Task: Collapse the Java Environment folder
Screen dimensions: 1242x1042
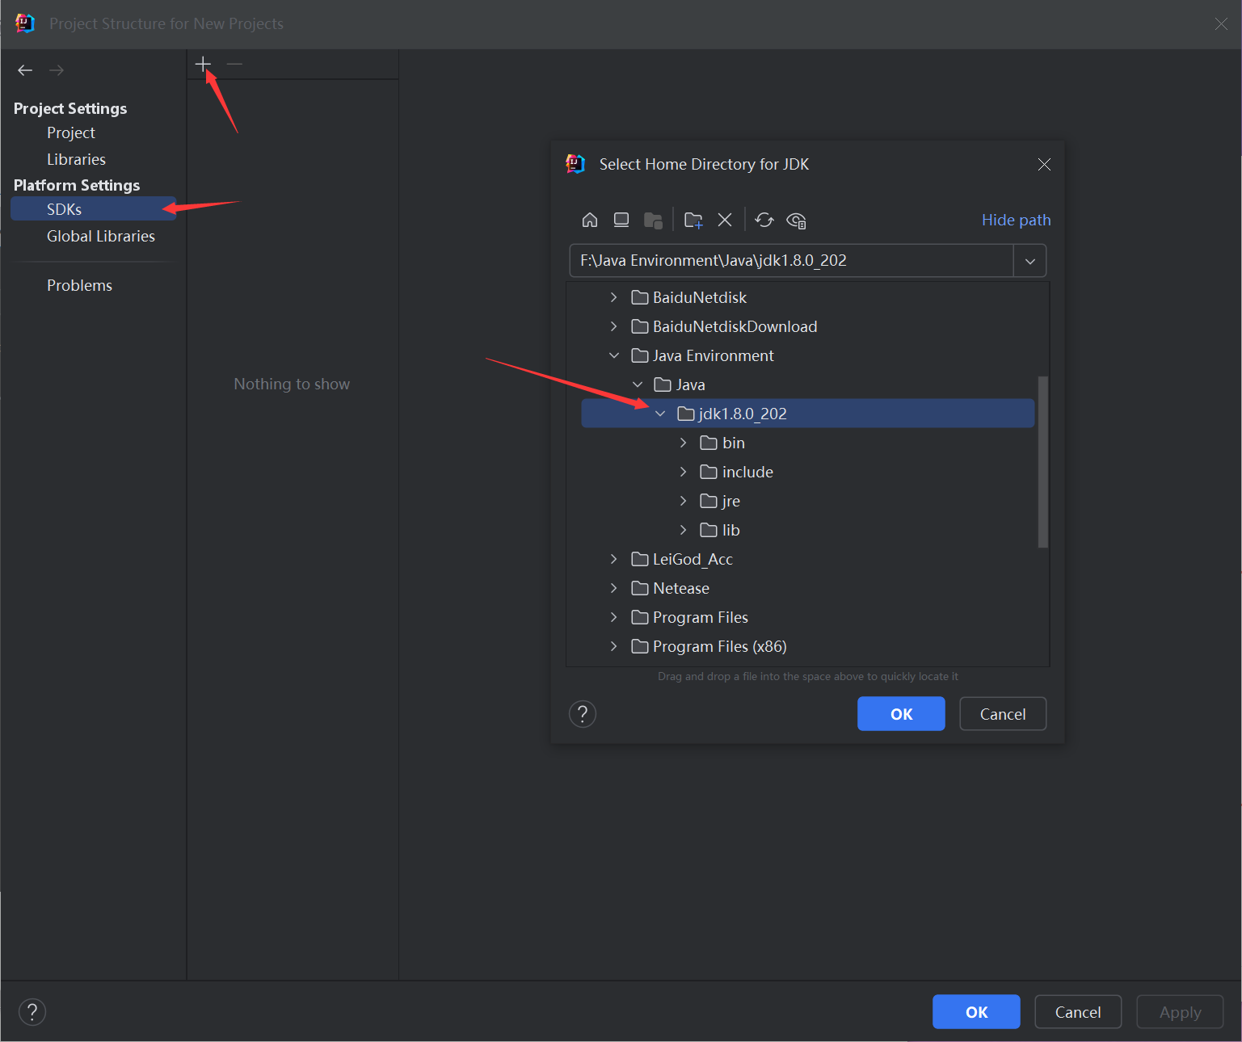Action: (x=614, y=355)
